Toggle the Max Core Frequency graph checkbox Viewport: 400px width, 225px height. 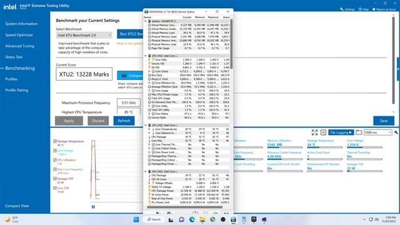(x=55, y=169)
